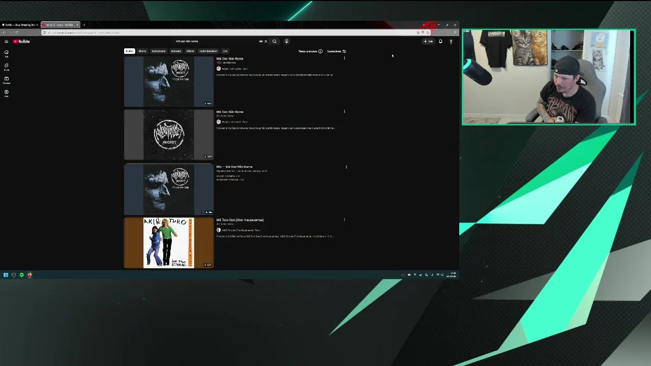Open Aki & Turo channel avatar

(x=219, y=230)
